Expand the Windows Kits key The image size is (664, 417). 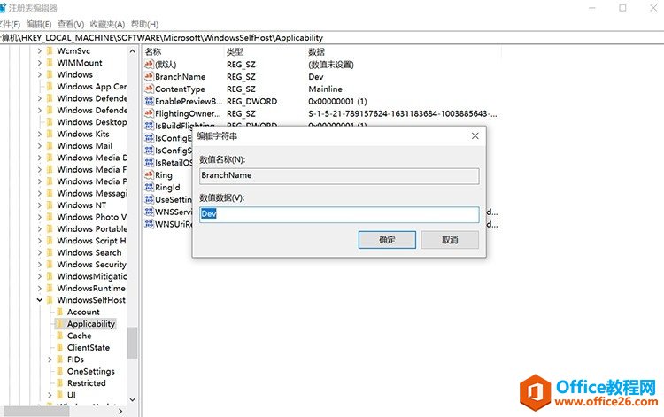(39, 134)
